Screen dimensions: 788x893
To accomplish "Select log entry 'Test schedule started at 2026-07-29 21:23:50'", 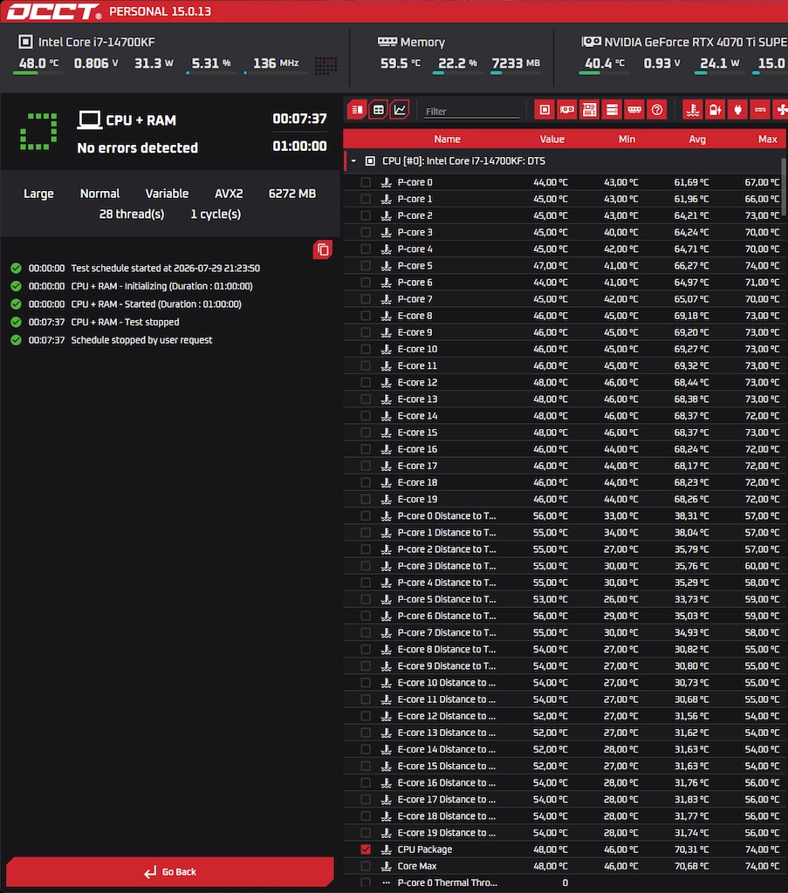I will [x=165, y=269].
